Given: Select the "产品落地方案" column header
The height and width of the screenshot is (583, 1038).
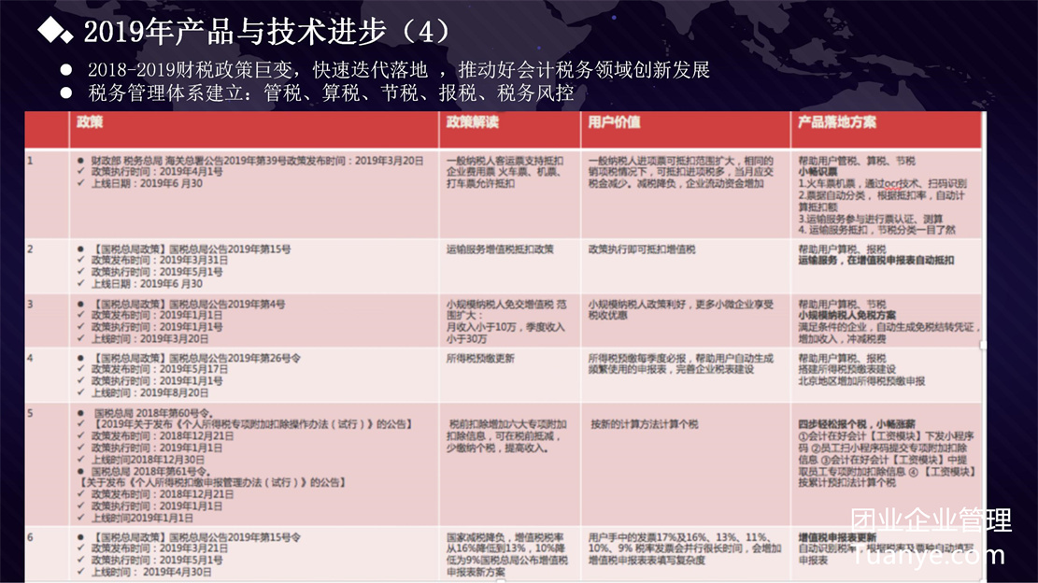Looking at the screenshot, I should pyautogui.click(x=837, y=122).
